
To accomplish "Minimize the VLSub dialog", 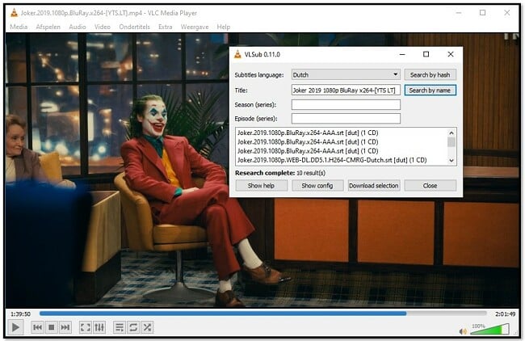I will tap(402, 54).
